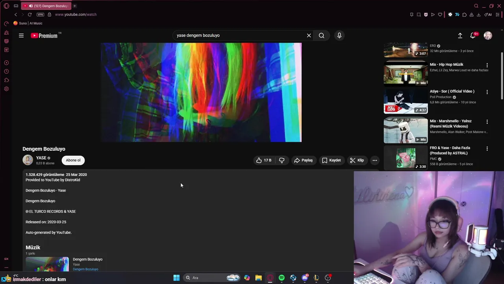Toggle the VPN badge

pos(40,15)
